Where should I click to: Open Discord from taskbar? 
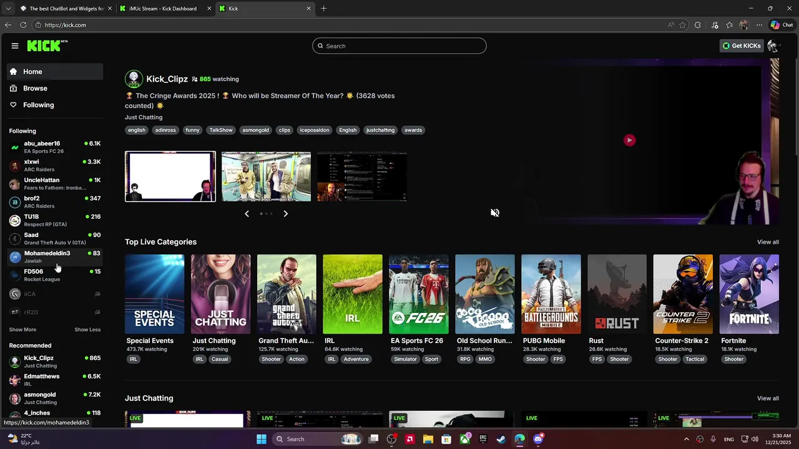538,439
